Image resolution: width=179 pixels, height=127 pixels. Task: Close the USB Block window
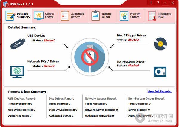coord(172,3)
